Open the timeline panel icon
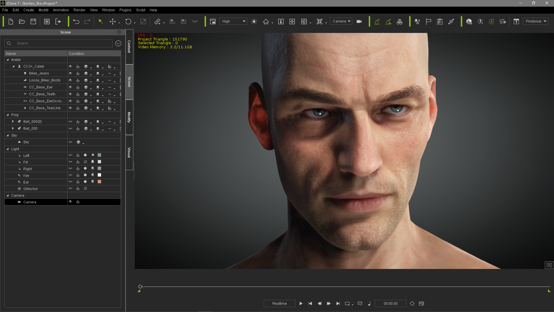554x312 pixels. coord(421,303)
